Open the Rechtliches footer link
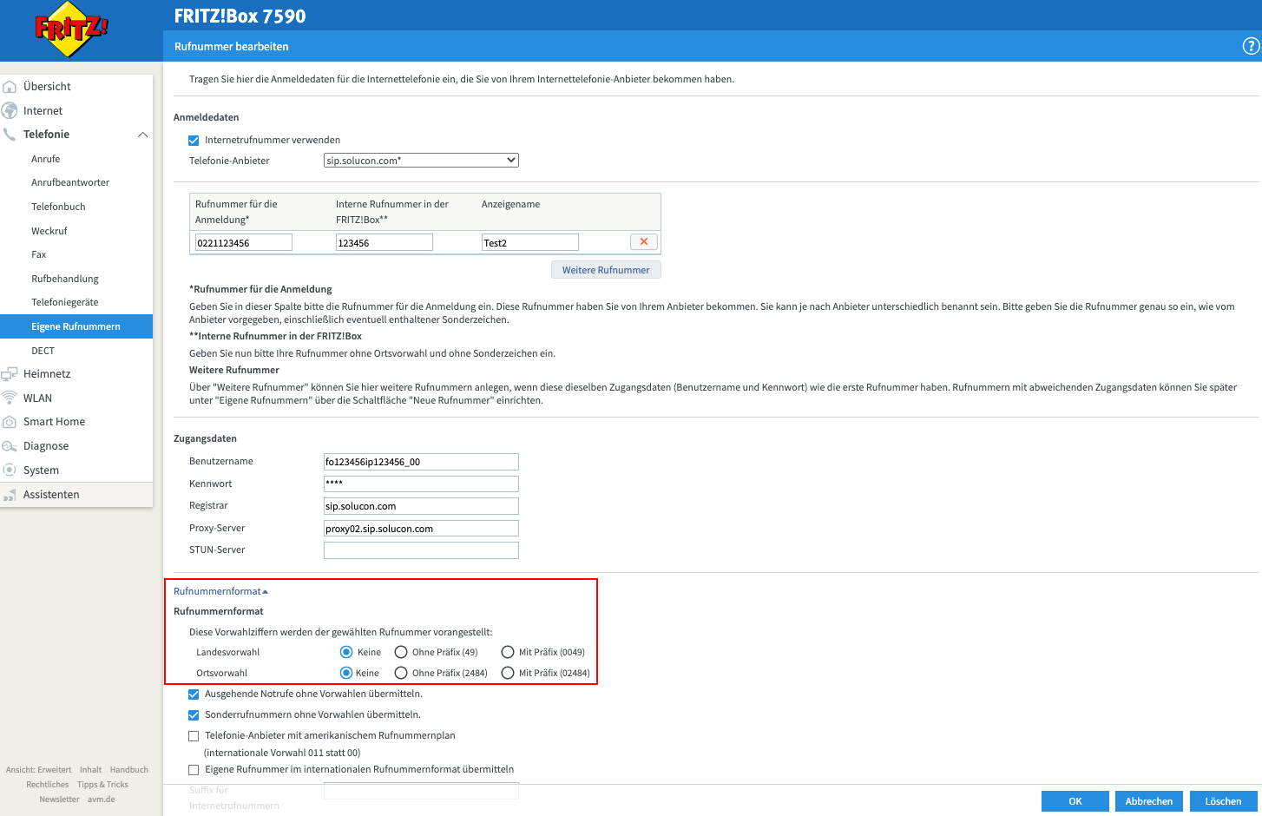 47,785
